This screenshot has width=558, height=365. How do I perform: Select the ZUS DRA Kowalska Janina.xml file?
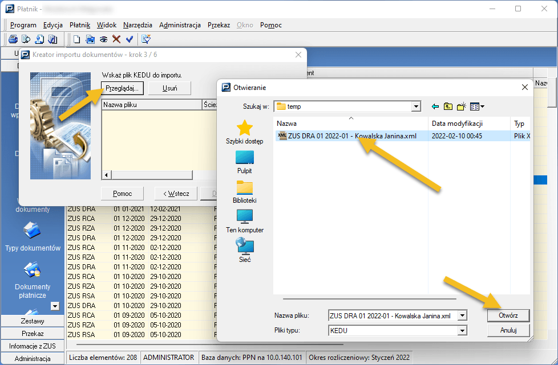pos(352,136)
